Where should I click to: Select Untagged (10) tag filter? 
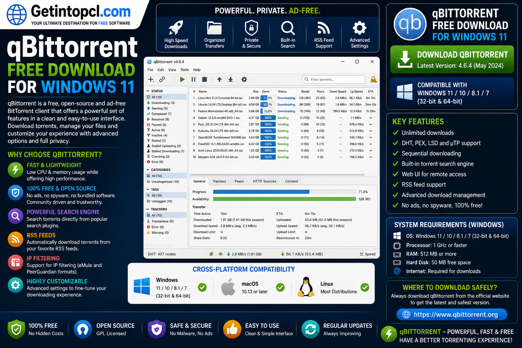pos(166,201)
